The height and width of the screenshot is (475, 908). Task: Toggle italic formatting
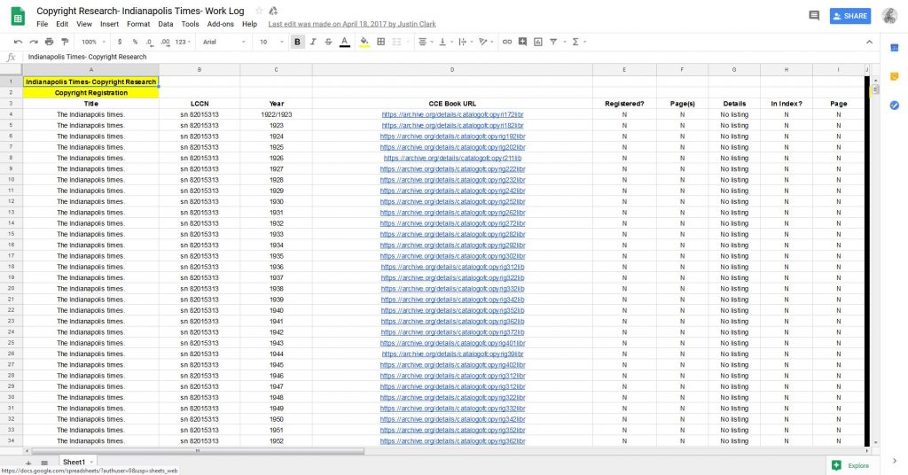pos(313,42)
